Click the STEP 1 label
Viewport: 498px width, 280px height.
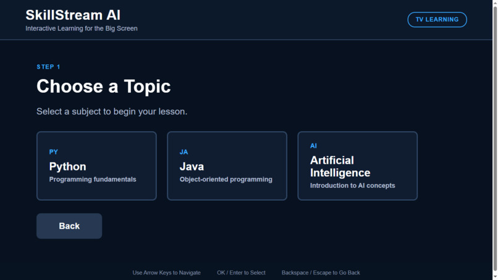pos(48,67)
